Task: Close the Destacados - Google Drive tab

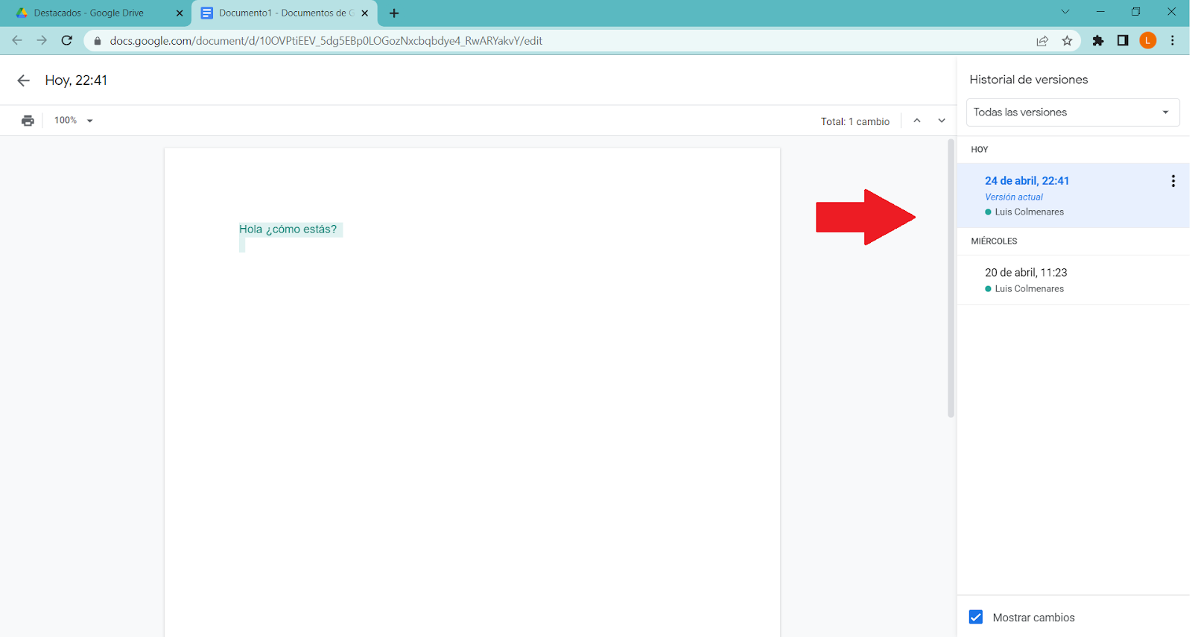Action: [179, 13]
